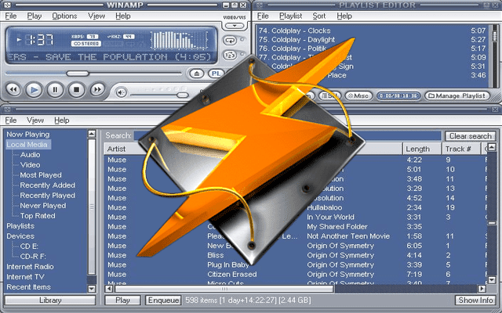Click the playlist total time display
This screenshot has height=313, width=502.
398,95
